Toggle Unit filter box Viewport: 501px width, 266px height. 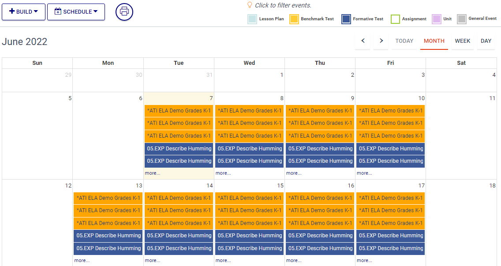pyautogui.click(x=437, y=19)
